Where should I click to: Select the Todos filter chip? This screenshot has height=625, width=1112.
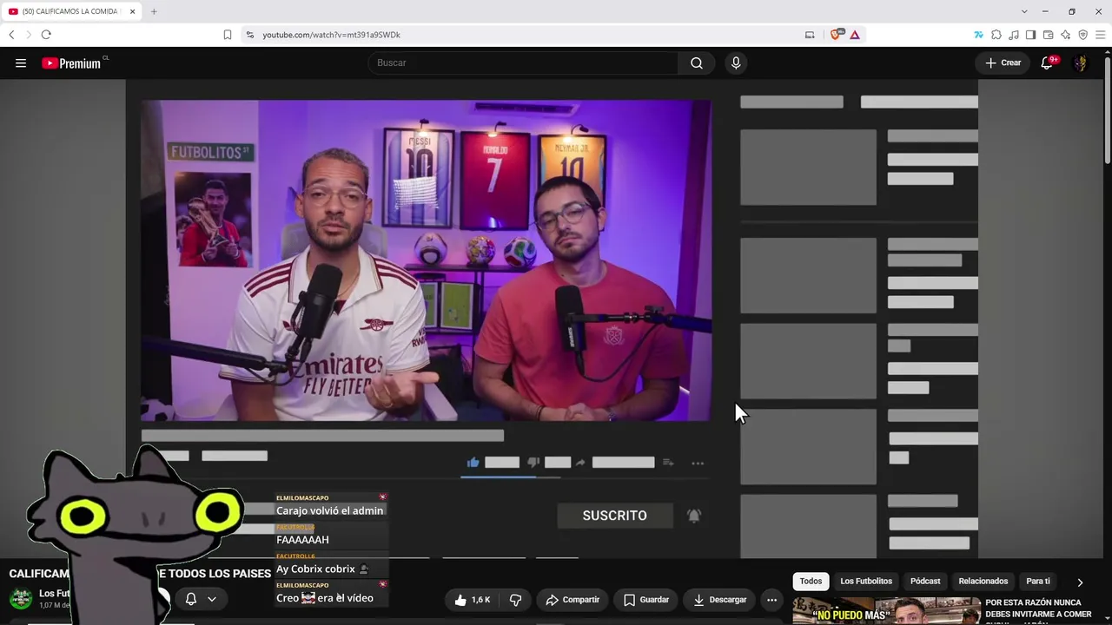811,582
